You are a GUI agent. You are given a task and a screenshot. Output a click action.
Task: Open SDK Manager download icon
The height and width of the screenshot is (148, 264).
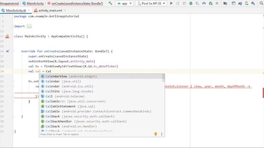pos(253,3)
